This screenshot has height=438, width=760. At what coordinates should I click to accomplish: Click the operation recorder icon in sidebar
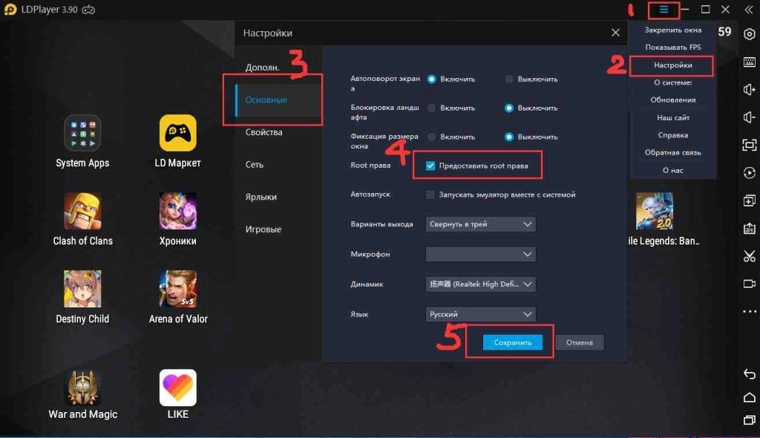[750, 174]
